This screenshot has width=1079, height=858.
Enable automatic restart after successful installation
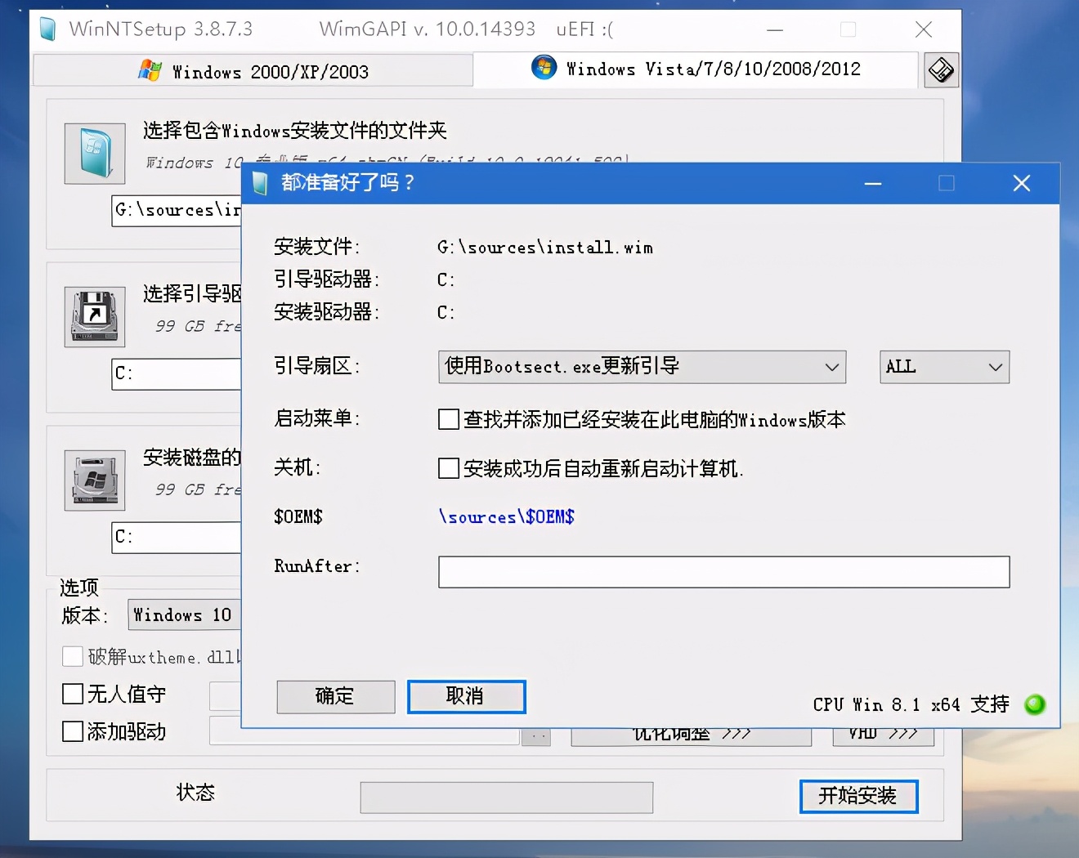pos(449,468)
